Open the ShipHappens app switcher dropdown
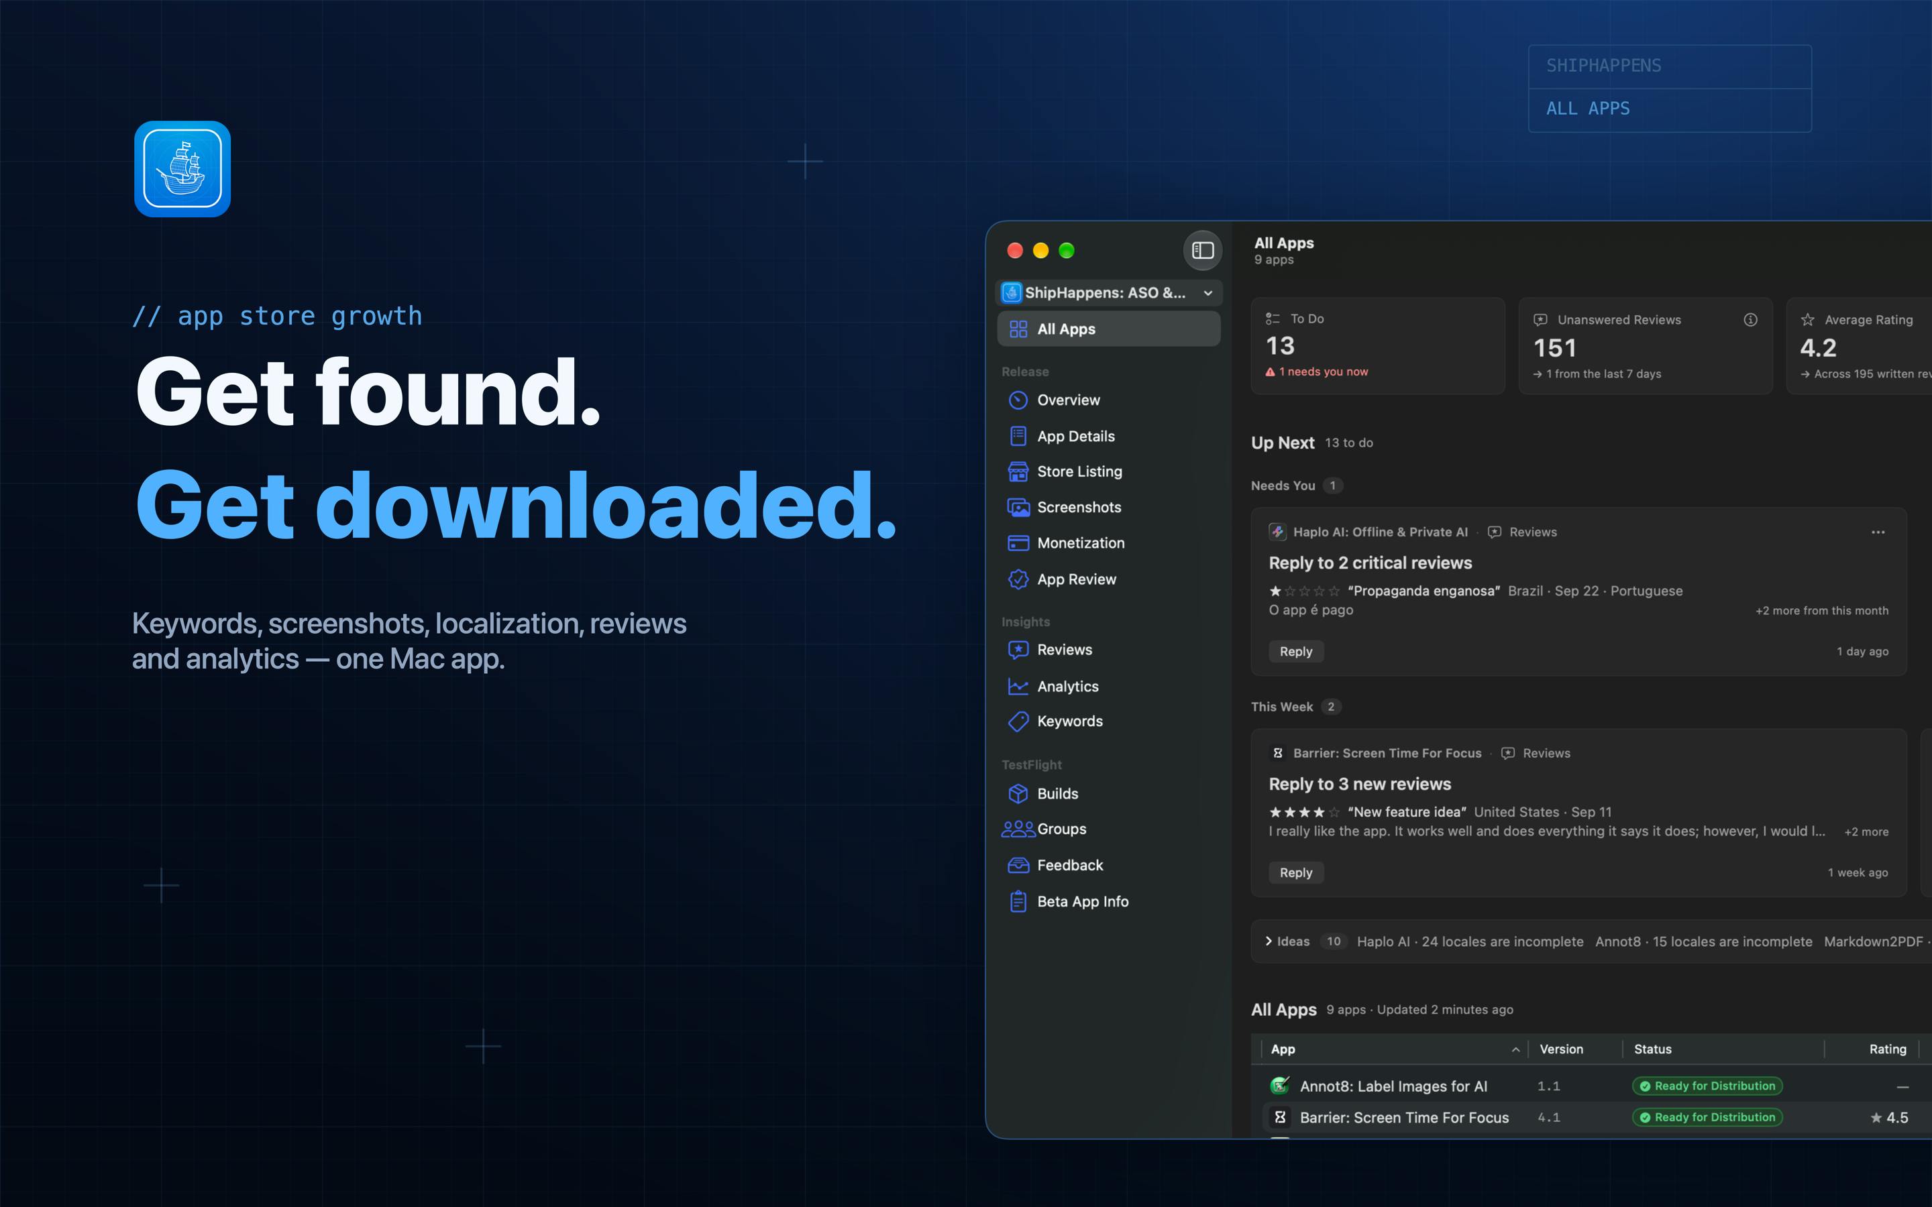 [x=1109, y=293]
